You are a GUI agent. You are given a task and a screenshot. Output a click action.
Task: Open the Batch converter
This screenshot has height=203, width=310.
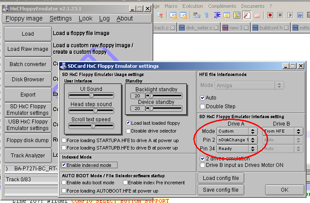(28, 64)
